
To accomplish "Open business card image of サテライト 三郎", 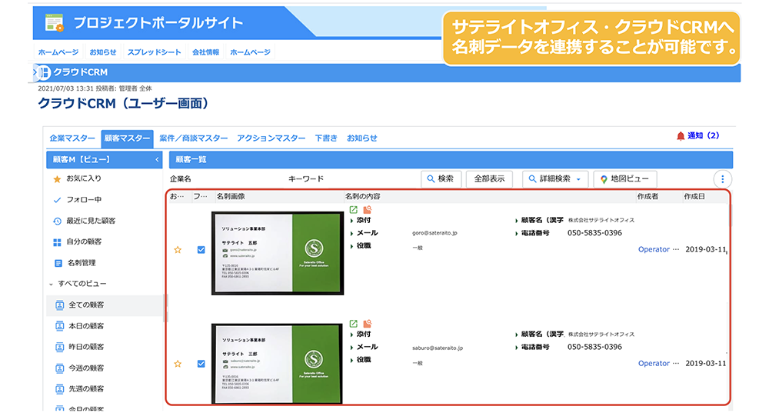I will (x=278, y=364).
